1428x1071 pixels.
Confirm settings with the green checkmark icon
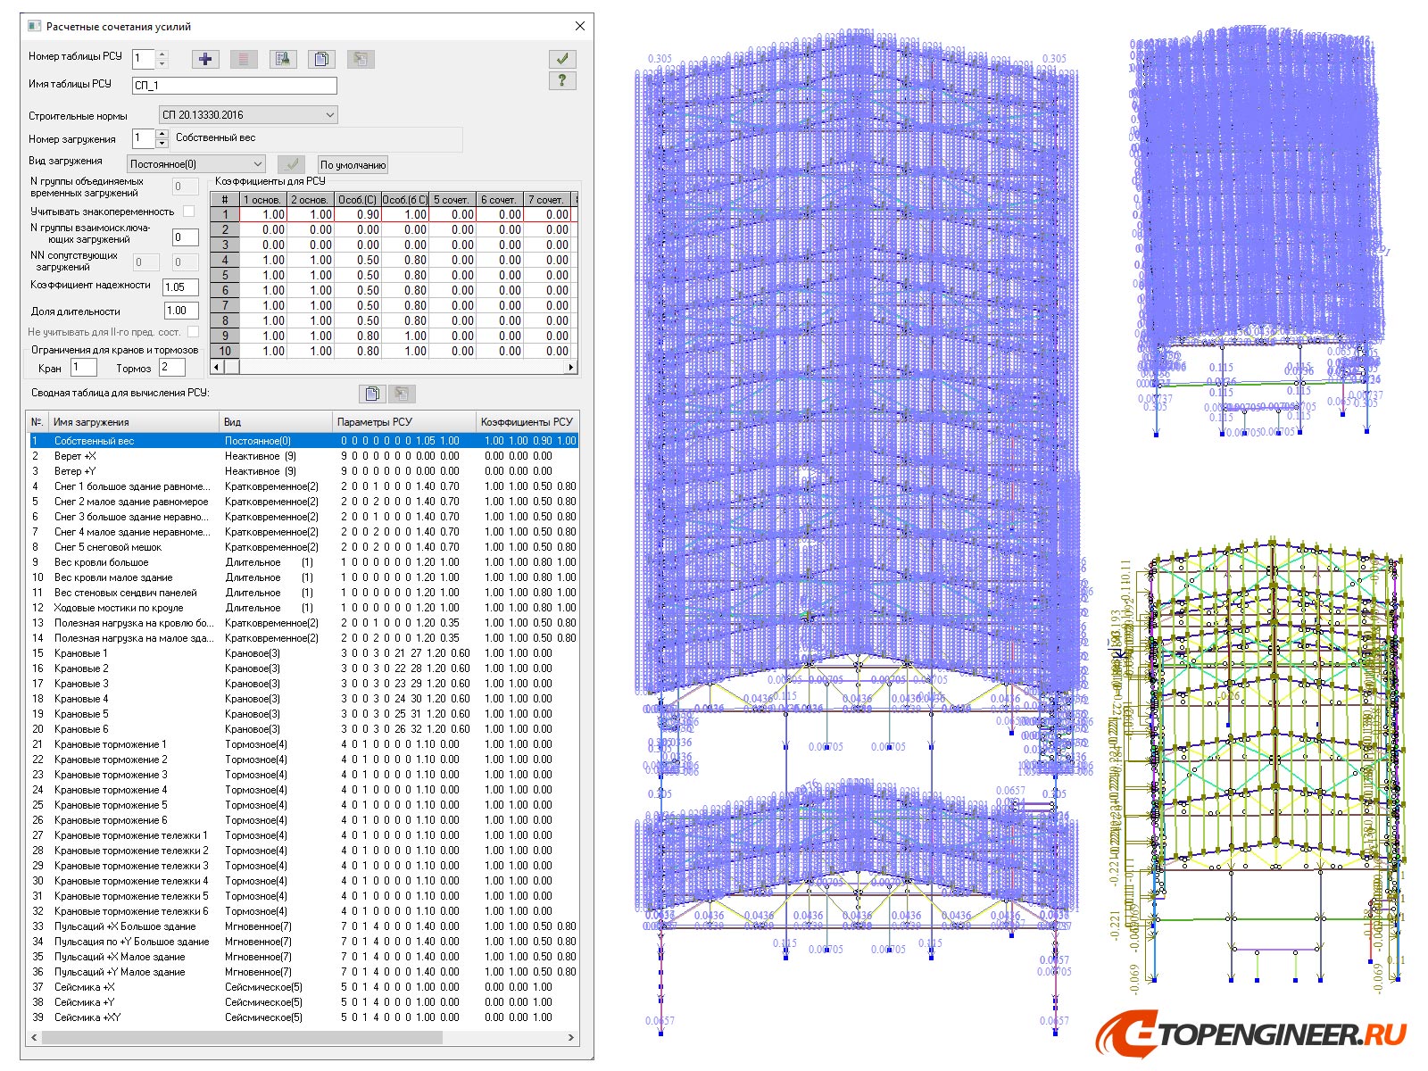coord(561,58)
